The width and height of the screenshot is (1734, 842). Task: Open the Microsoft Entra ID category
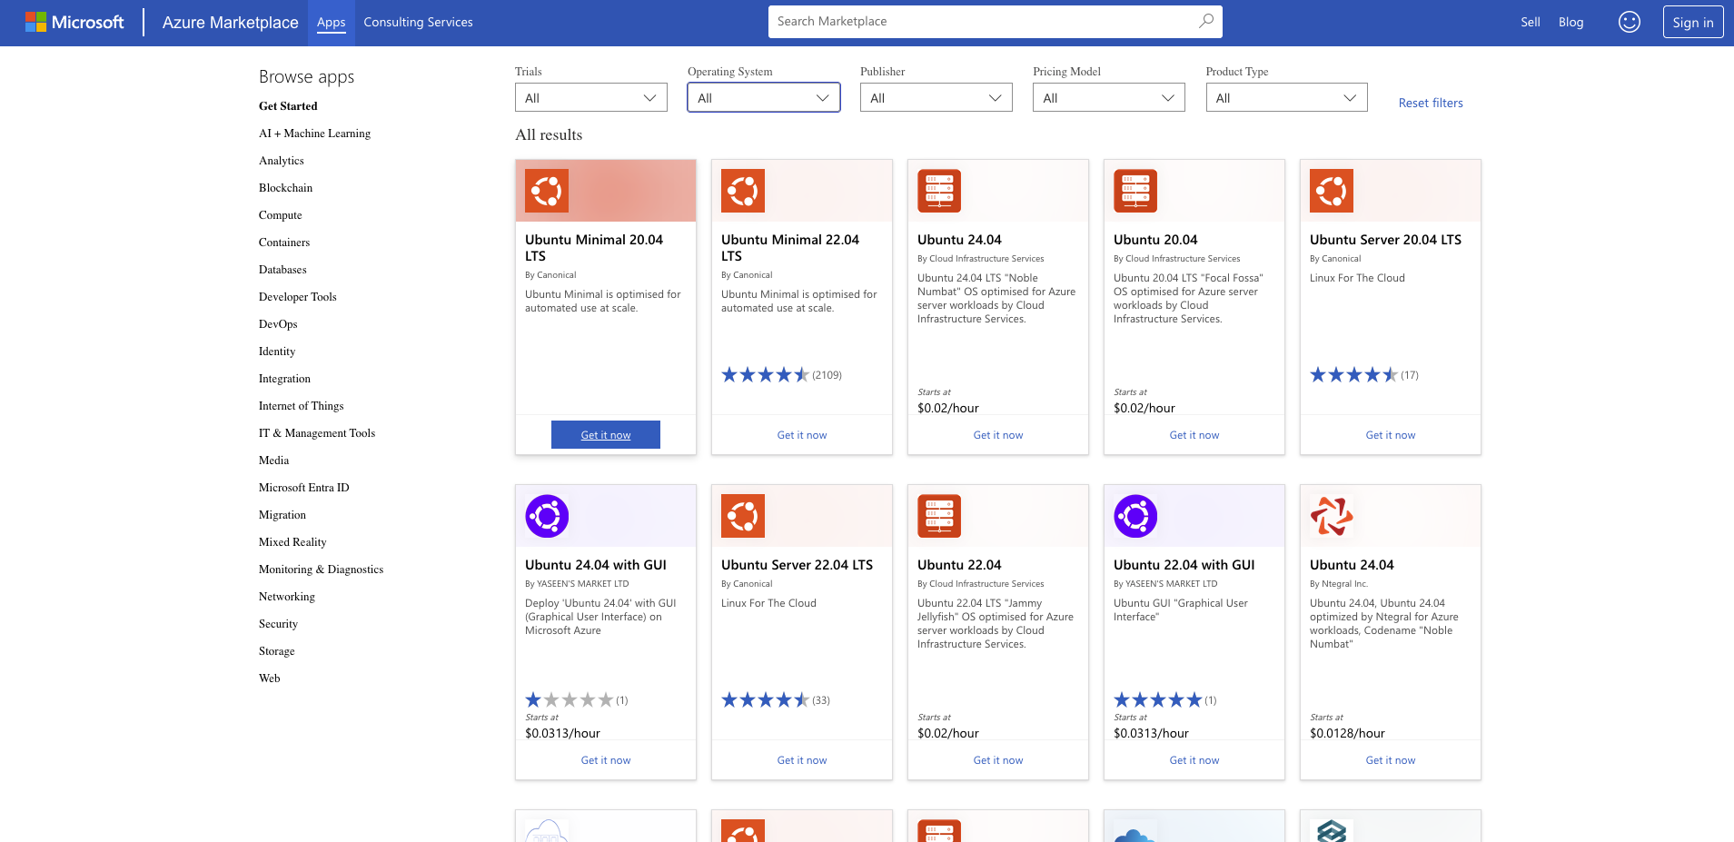pyautogui.click(x=304, y=488)
